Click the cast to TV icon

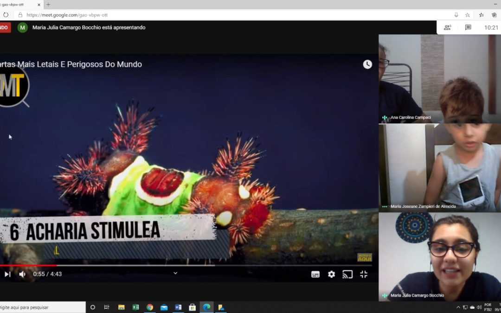[x=347, y=275]
